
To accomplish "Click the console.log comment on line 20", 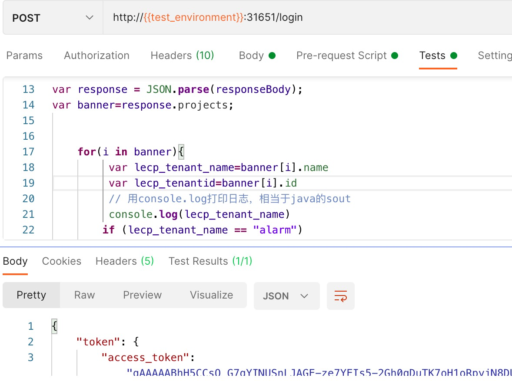I will click(229, 199).
